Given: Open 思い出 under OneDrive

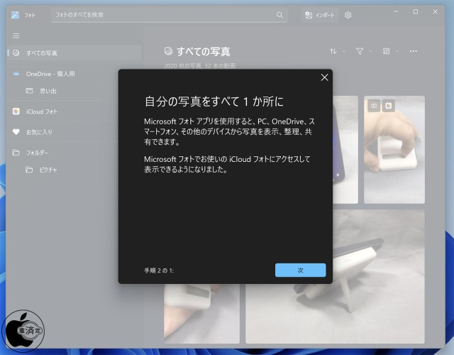Looking at the screenshot, I should click(48, 91).
